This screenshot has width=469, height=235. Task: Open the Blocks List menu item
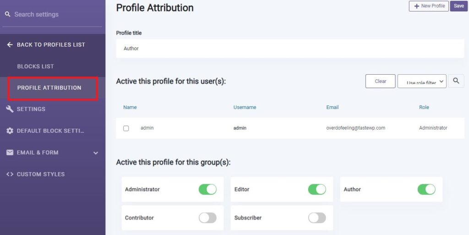[x=35, y=66]
